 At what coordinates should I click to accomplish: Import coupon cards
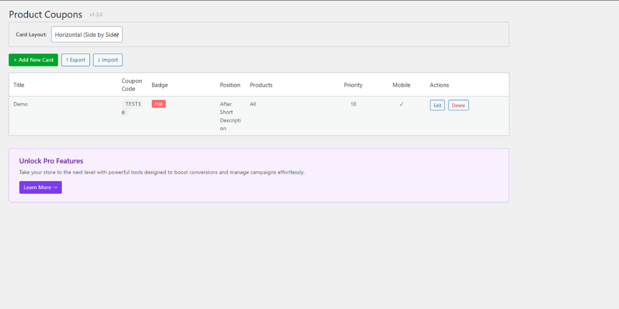pos(107,60)
